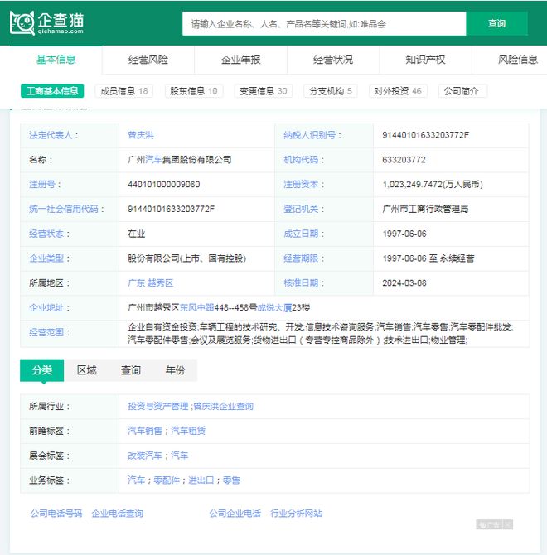Switch to the 企业年报 tab
Image resolution: width=547 pixels, height=555 pixels.
[x=240, y=60]
